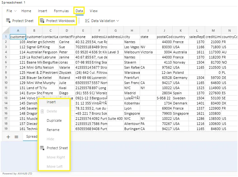The image size is (238, 177).
Task: Open the sheet list hamburger icon
Action: (16, 137)
